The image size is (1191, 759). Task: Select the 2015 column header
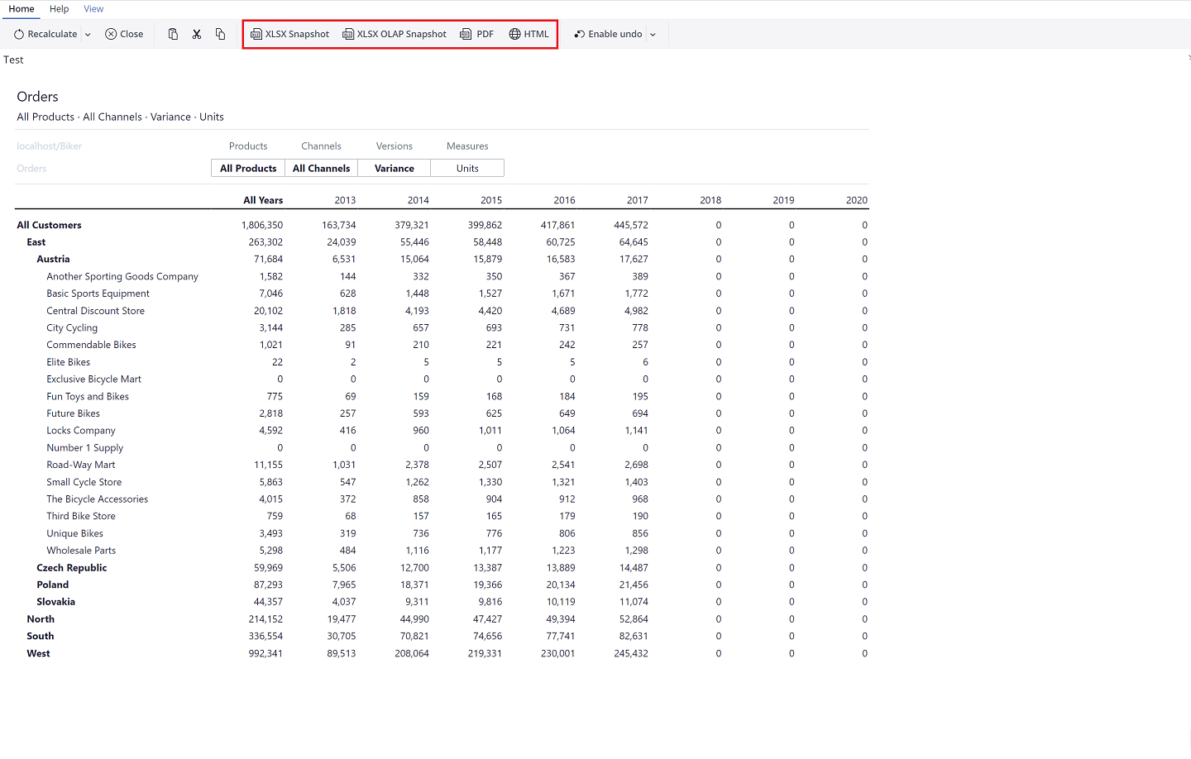[x=491, y=200]
